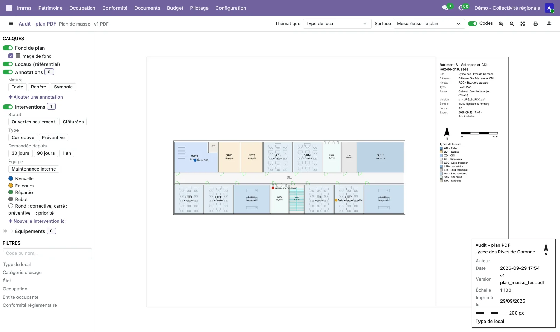Toggle the Fond de plan layer

[8, 48]
